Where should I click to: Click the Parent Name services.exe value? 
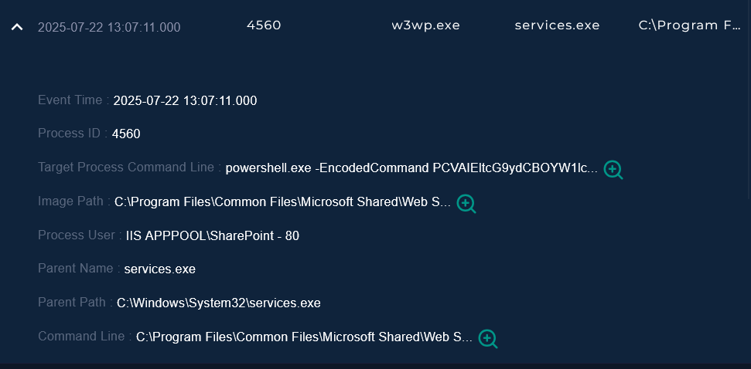160,269
